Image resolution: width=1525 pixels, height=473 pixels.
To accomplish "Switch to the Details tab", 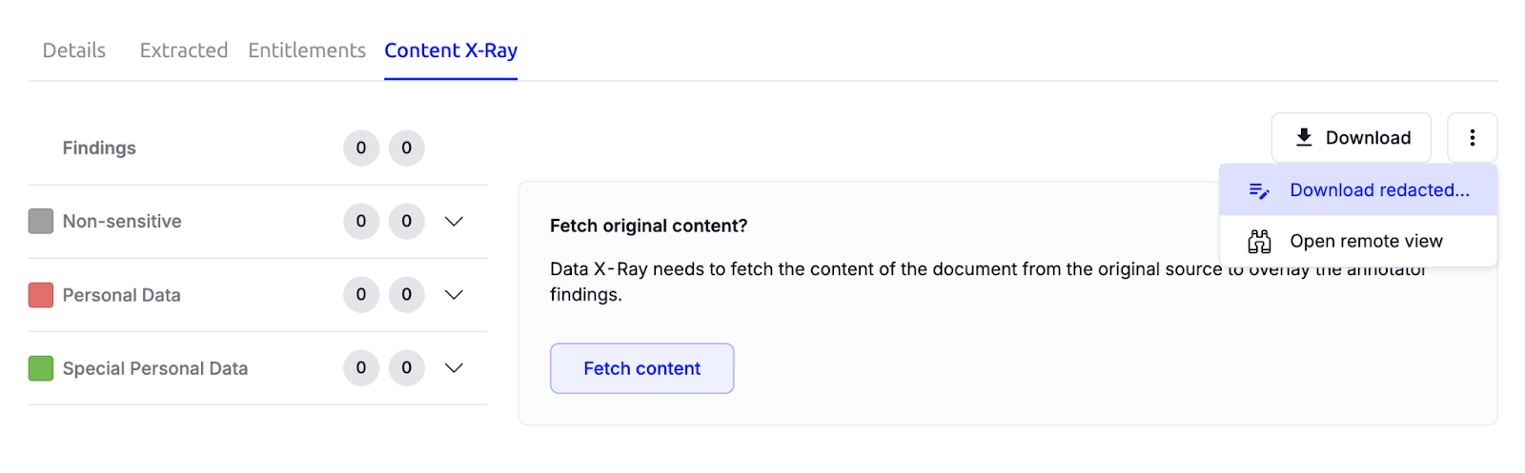I will pos(74,50).
